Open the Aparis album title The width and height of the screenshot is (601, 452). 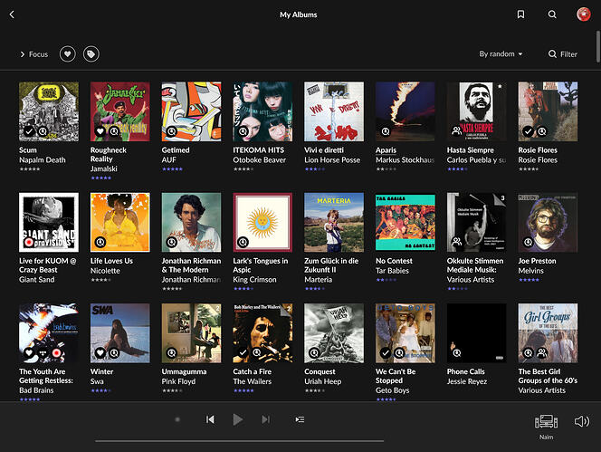click(x=386, y=150)
